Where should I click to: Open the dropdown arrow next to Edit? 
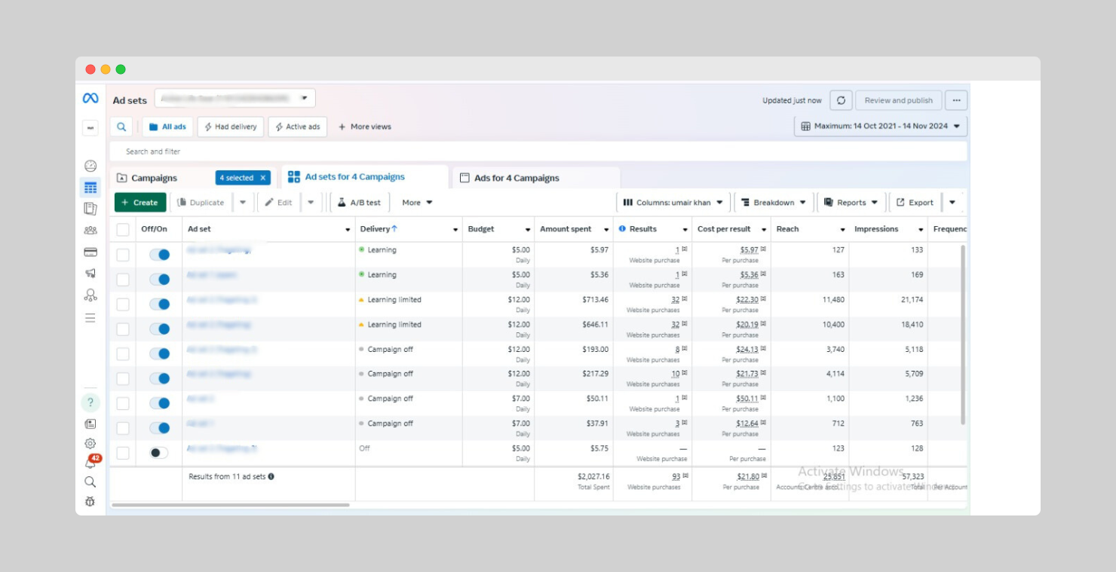tap(311, 203)
